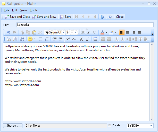
Task: Toggle bold formatting
Action: click(82, 32)
